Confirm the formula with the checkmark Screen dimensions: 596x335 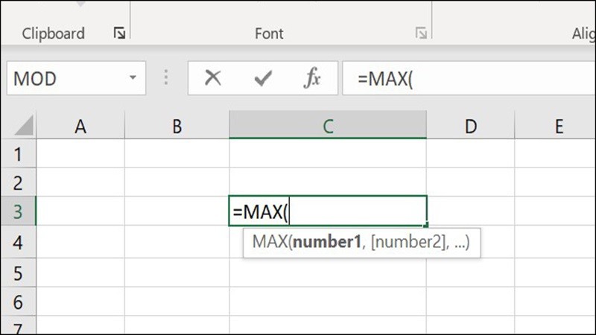[x=263, y=78]
